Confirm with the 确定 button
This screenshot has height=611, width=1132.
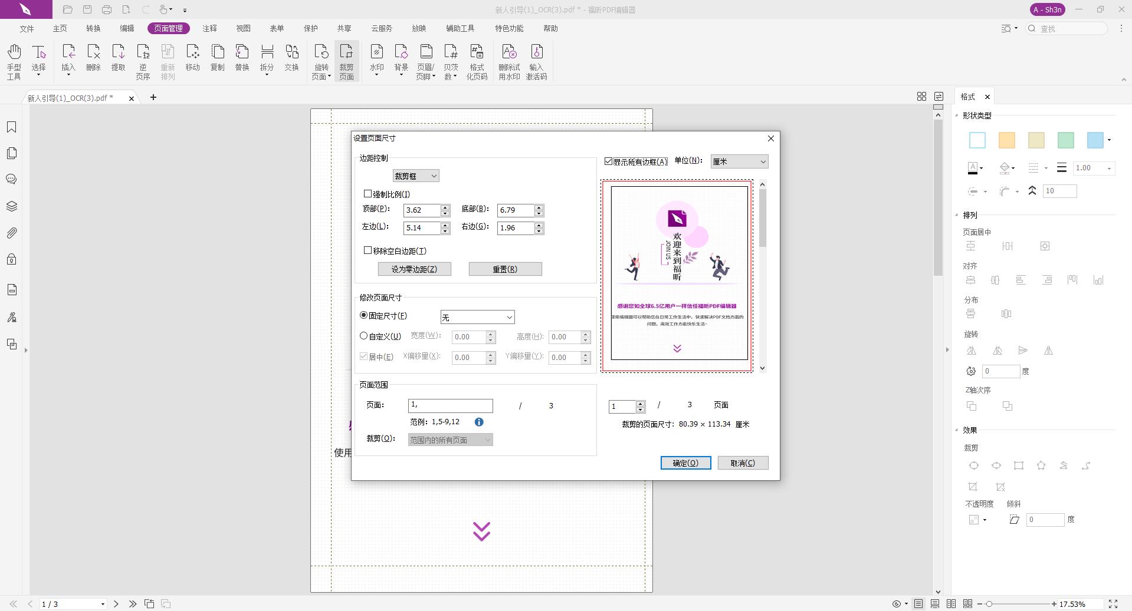[x=685, y=463]
